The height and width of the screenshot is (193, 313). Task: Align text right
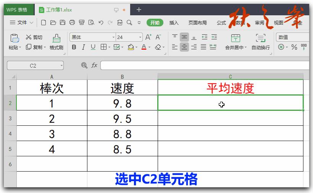point(194,47)
